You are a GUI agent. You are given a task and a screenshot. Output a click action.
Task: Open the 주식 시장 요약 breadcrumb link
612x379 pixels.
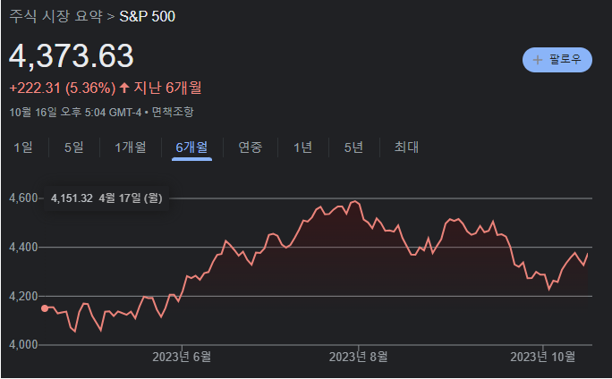click(55, 16)
